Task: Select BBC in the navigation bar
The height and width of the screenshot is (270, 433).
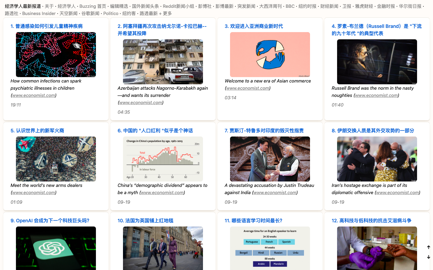Action: 290,6
